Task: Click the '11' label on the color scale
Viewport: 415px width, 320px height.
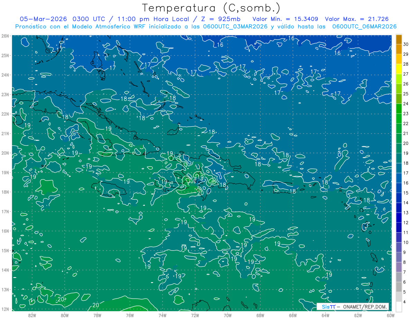Action: point(406,232)
